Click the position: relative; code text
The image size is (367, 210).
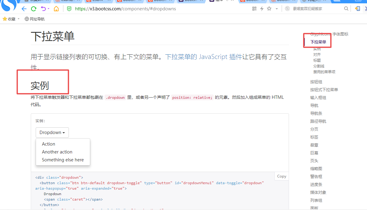(x=192, y=98)
